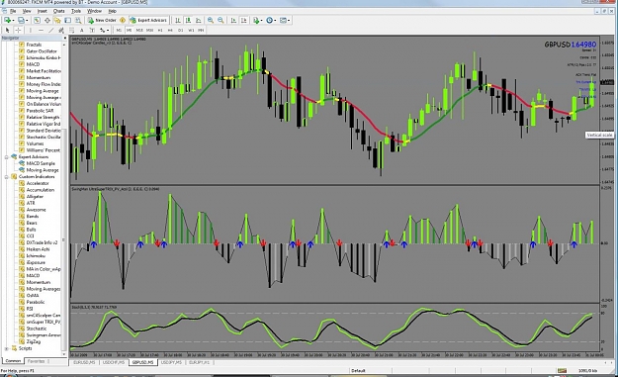Screen dimensions: 618x377
Task: Click the Periods clock toolbar icon
Action: coord(269,20)
